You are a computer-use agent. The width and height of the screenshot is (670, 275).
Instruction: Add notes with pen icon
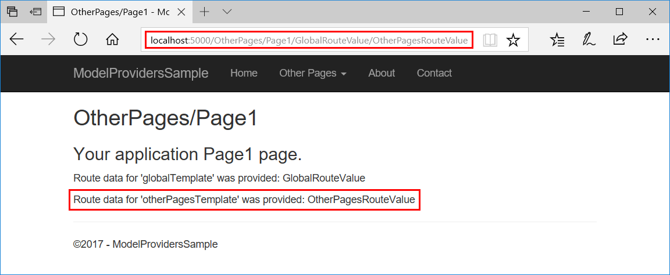[589, 39]
